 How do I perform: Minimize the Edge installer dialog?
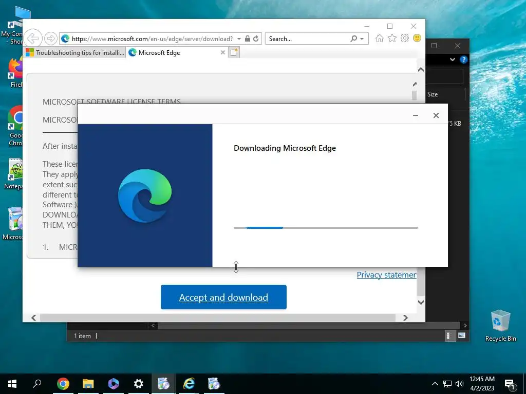click(415, 115)
